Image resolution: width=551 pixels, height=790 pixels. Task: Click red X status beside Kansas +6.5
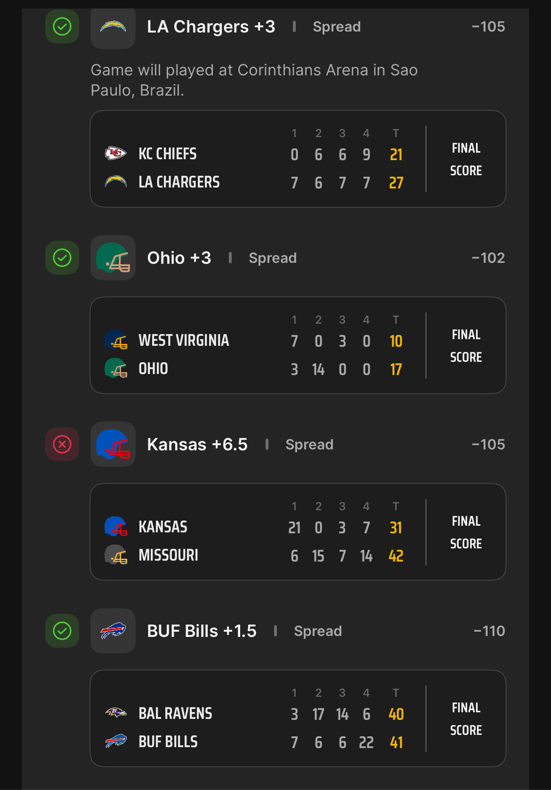[x=62, y=444]
